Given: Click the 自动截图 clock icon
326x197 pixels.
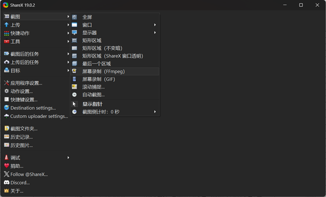Looking at the screenshot, I should tap(74, 95).
